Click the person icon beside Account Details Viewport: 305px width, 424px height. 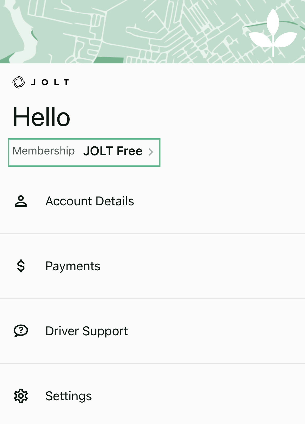pos(21,201)
